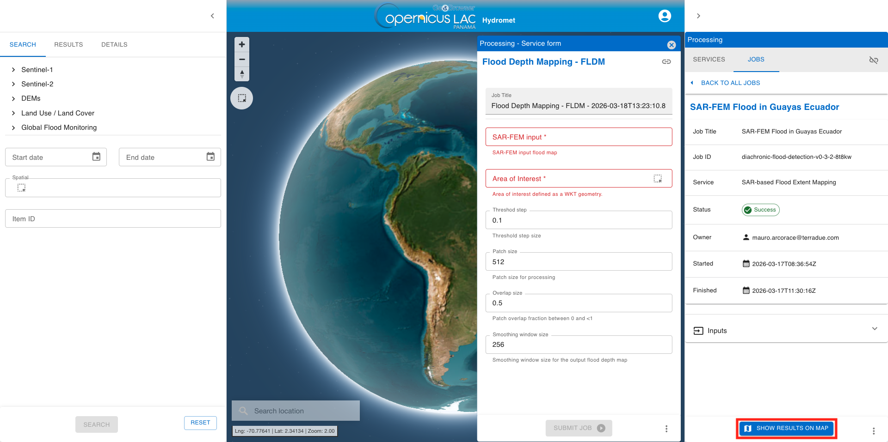Open the Start date calendar picker

point(96,157)
